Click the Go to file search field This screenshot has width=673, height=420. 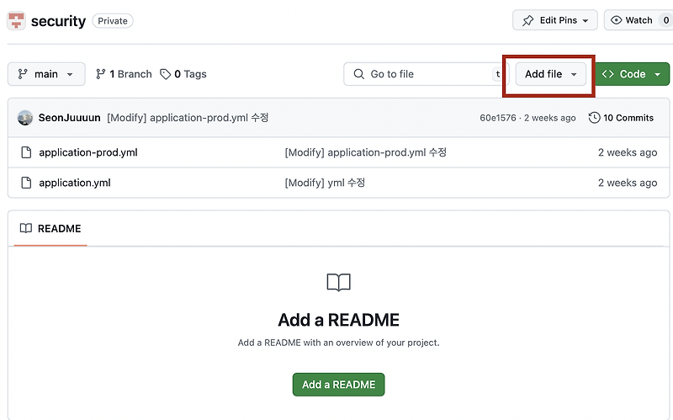tap(426, 74)
